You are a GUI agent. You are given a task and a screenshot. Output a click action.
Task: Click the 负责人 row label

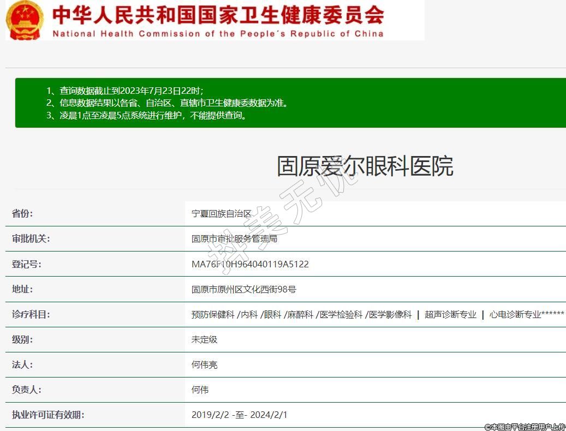(x=27, y=390)
